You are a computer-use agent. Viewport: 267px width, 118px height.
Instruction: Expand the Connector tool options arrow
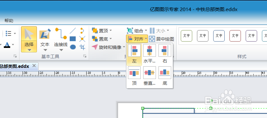point(61,50)
